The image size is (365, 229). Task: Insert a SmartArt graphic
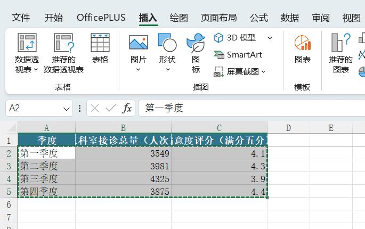(x=238, y=55)
